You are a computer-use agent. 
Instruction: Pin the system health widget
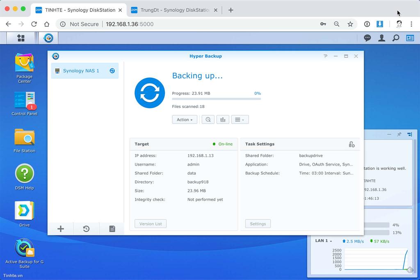pyautogui.click(x=399, y=134)
